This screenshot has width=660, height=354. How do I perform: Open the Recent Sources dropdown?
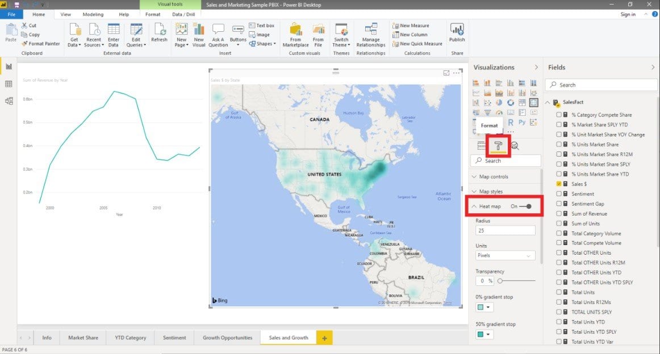[x=94, y=43]
